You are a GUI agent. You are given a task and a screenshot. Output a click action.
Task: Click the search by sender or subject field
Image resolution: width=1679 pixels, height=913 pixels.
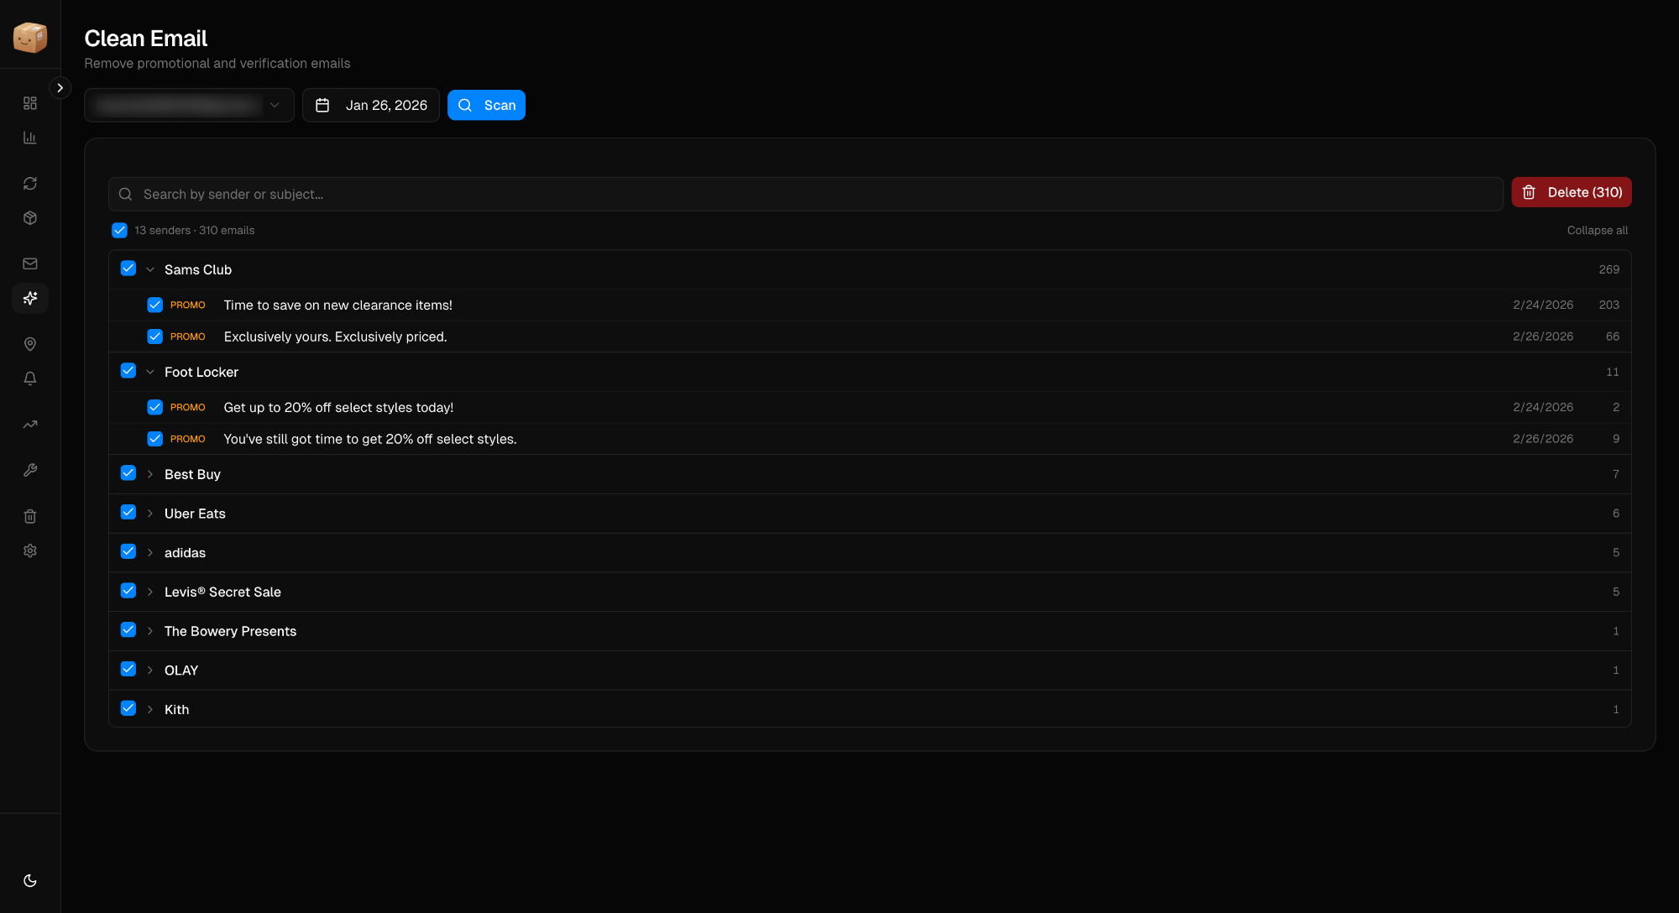click(x=806, y=194)
